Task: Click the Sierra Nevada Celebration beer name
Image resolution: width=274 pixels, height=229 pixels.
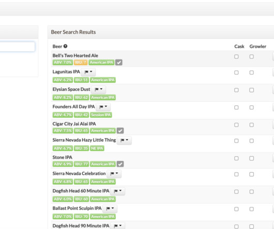Action: pyautogui.click(x=79, y=174)
